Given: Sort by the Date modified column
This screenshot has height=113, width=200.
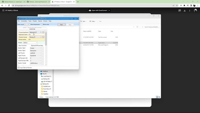Looking at the screenshot, I should click(x=87, y=31).
